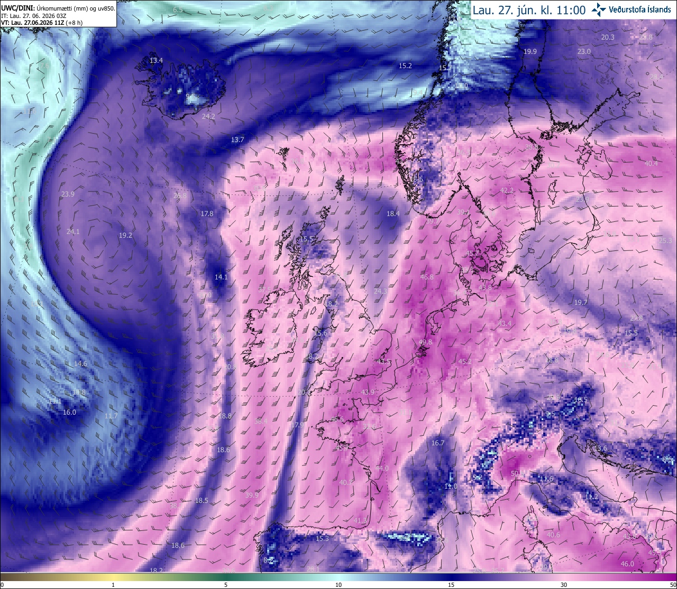
Task: Click the 24.2 value south of Iceland
Action: coord(208,116)
